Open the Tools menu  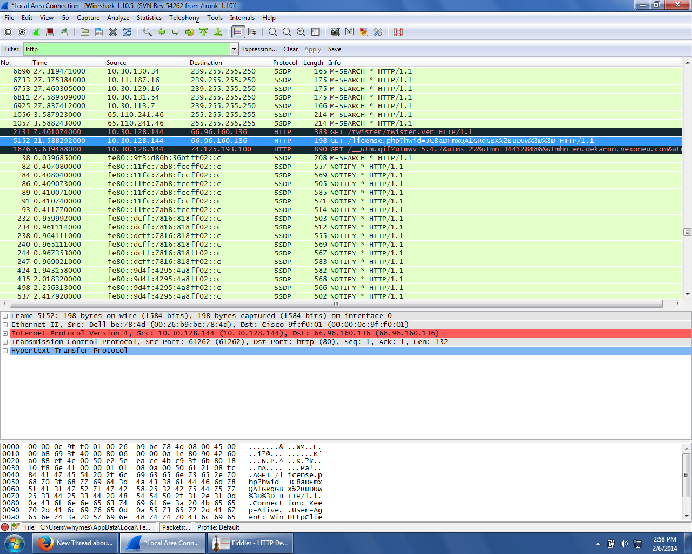[215, 18]
